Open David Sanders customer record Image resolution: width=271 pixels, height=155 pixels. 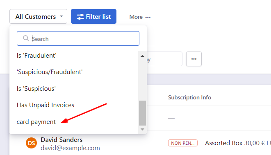[x=61, y=139]
